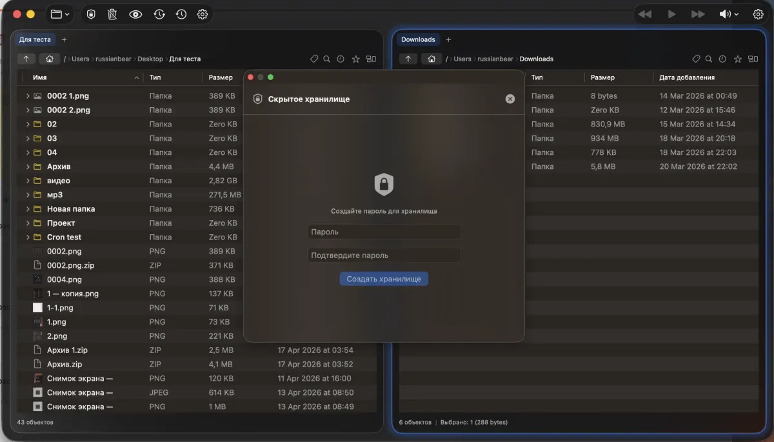Expand the 03 folder
The height and width of the screenshot is (442, 774).
click(28, 138)
